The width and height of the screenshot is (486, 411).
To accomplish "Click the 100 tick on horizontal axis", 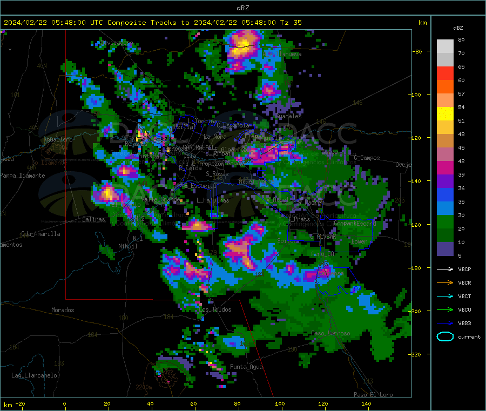I will click(x=280, y=403).
